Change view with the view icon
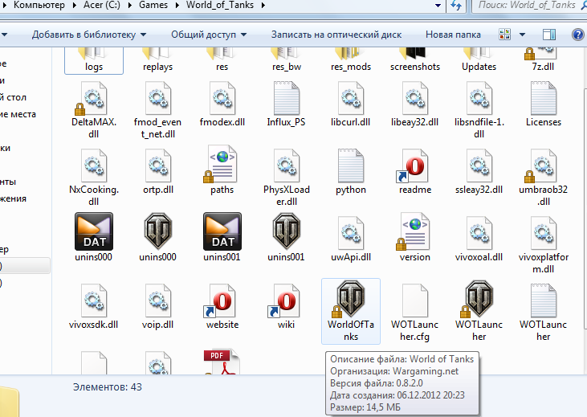587x417 pixels. pyautogui.click(x=504, y=35)
